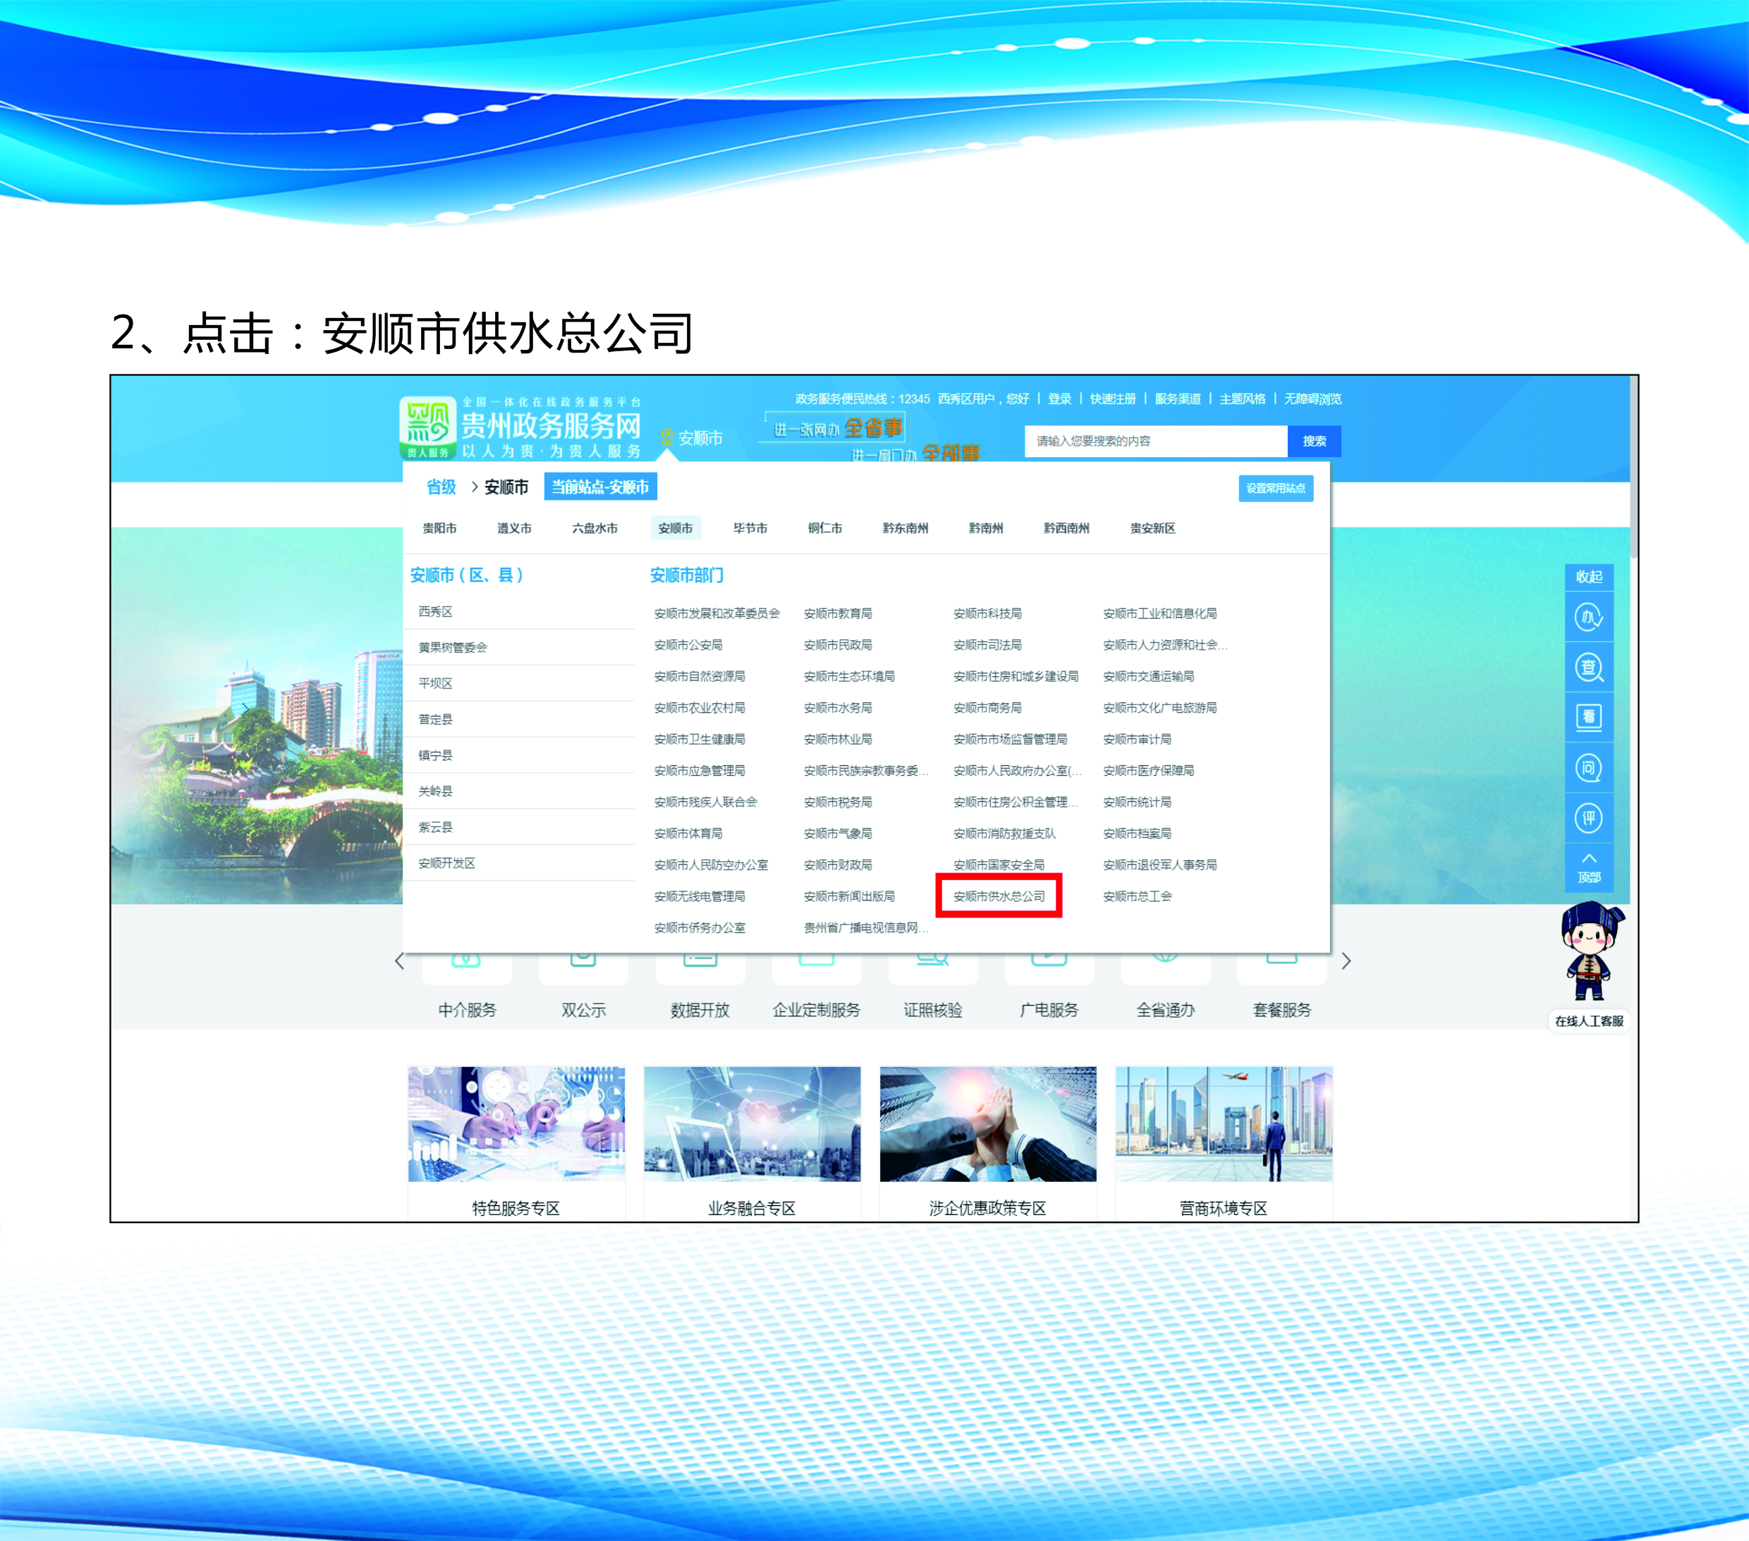The width and height of the screenshot is (1749, 1541).
Task: Click the left carousel arrow
Action: click(398, 961)
